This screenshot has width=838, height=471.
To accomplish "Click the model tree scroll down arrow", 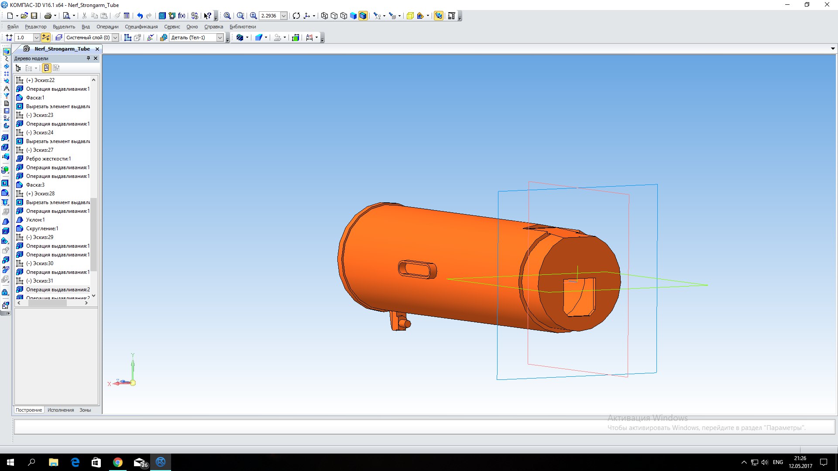I will 93,296.
